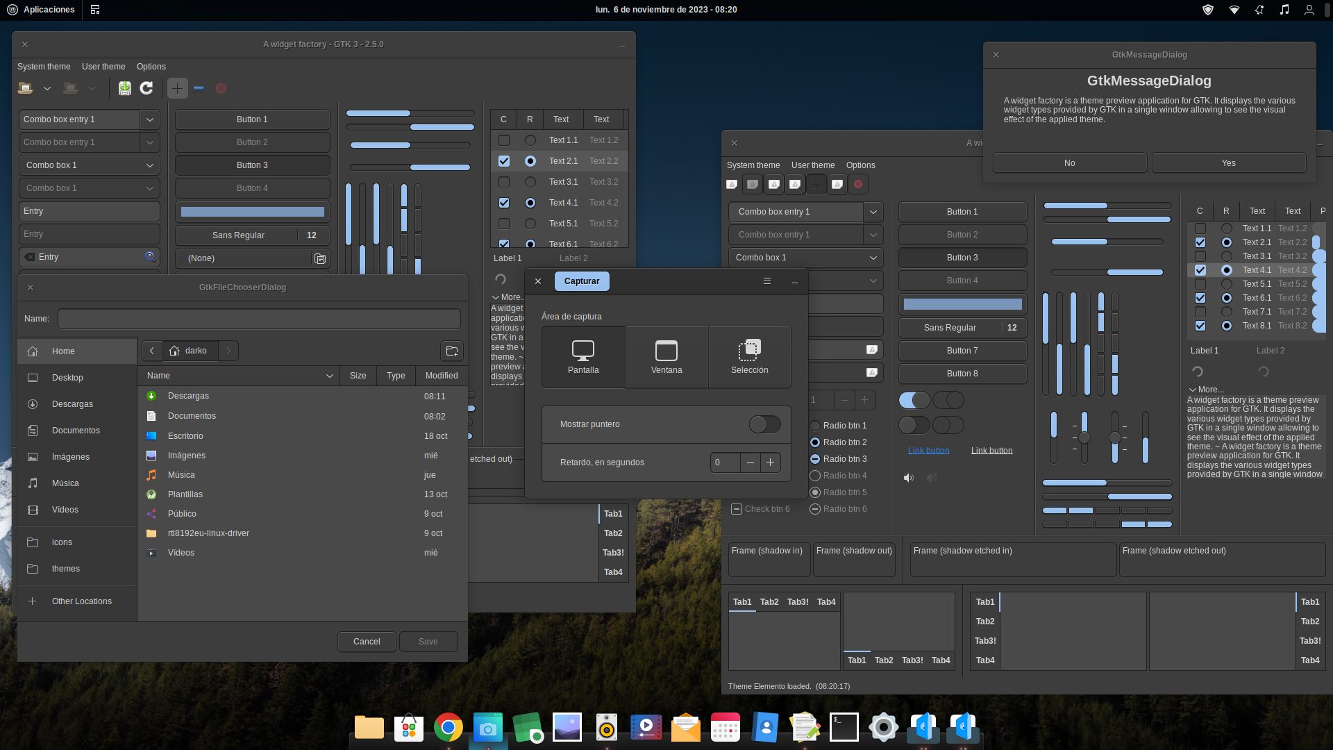Viewport: 1333px width, 750px height.
Task: Expand dropdown arrow beside left toolbar open icon
Action: (x=47, y=88)
